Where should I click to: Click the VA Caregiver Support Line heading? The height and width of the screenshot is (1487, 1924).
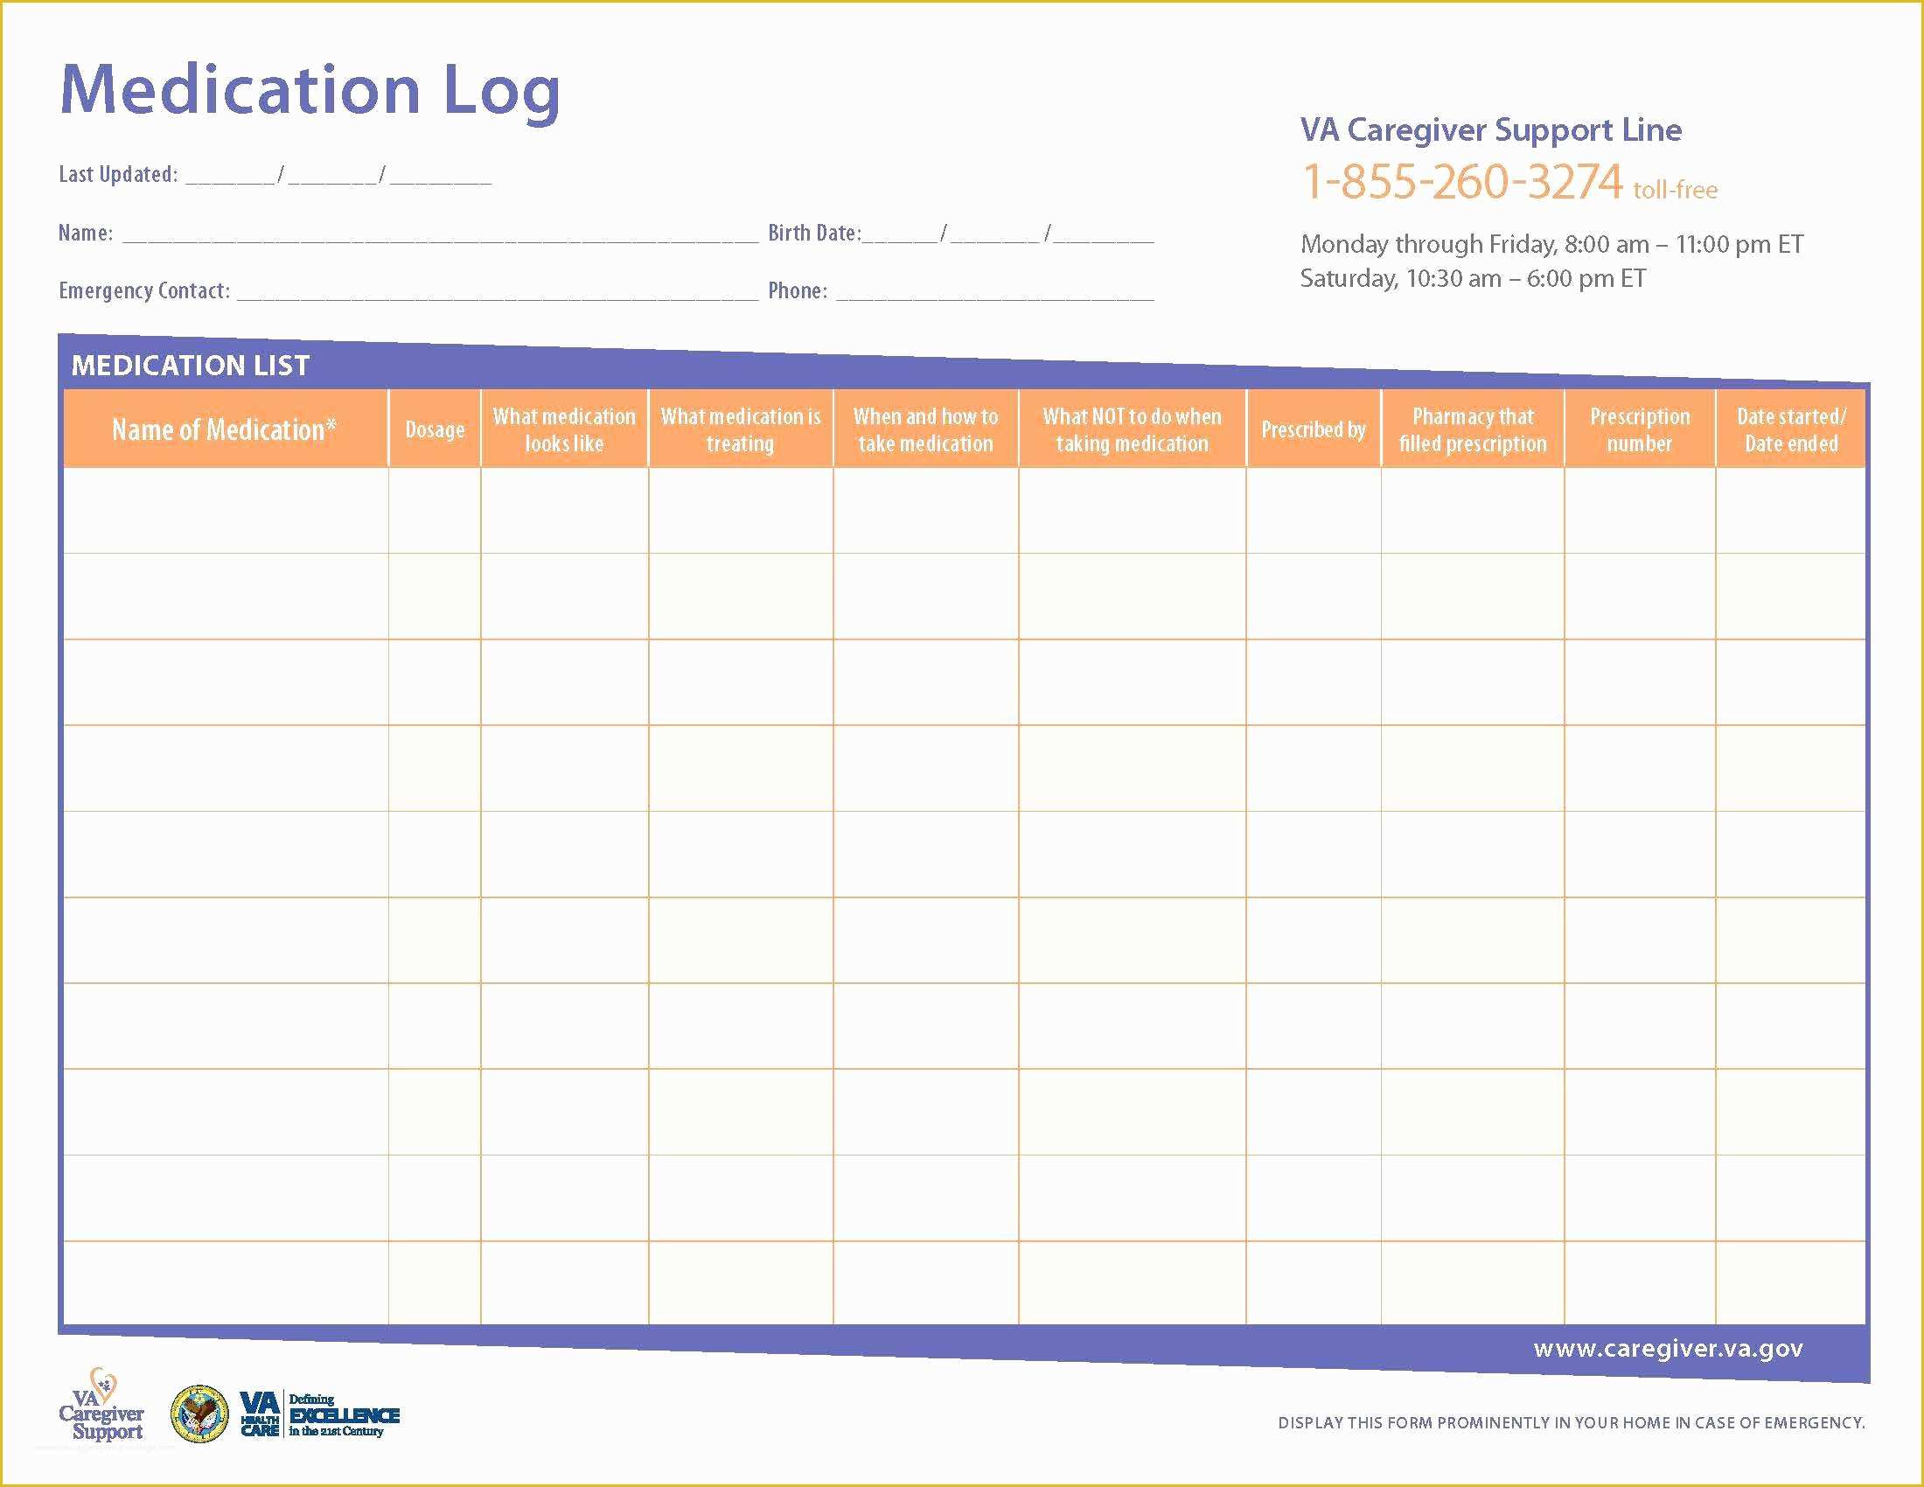(1490, 130)
